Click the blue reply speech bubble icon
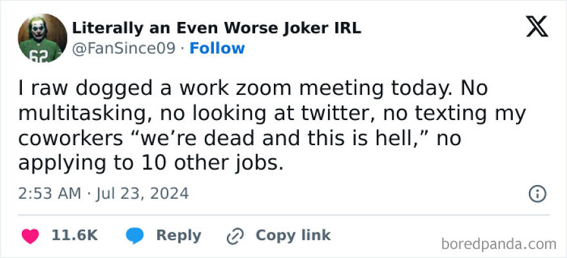567x258 pixels. pyautogui.click(x=135, y=236)
